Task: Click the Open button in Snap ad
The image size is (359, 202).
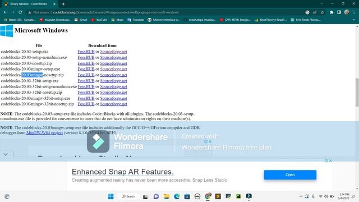Action: [290, 175]
